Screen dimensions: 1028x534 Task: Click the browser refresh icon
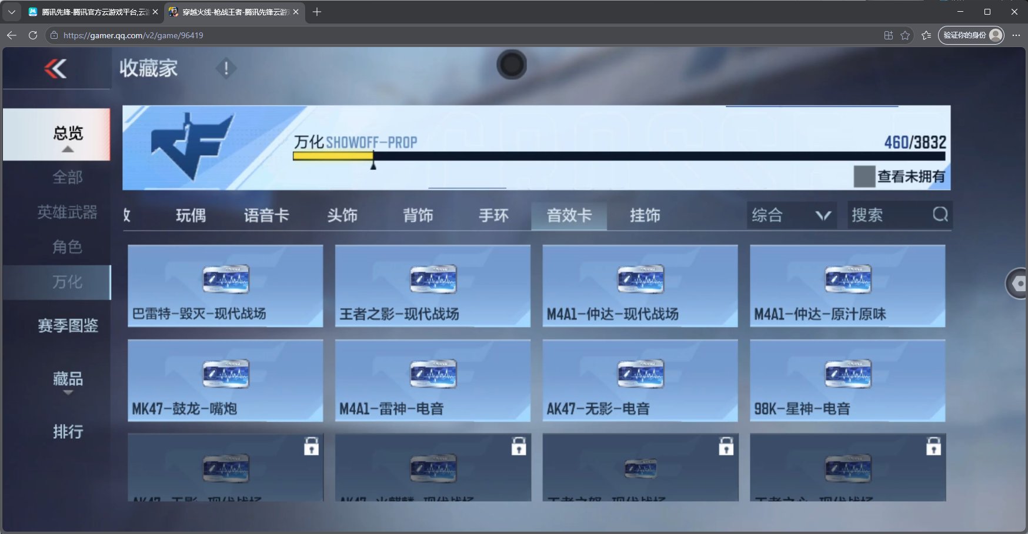tap(33, 35)
